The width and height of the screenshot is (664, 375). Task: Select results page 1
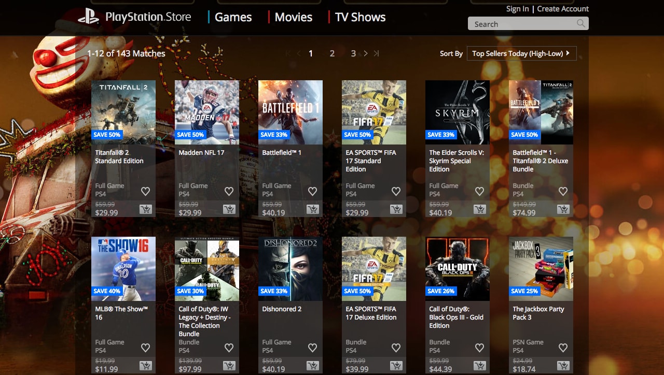click(311, 53)
